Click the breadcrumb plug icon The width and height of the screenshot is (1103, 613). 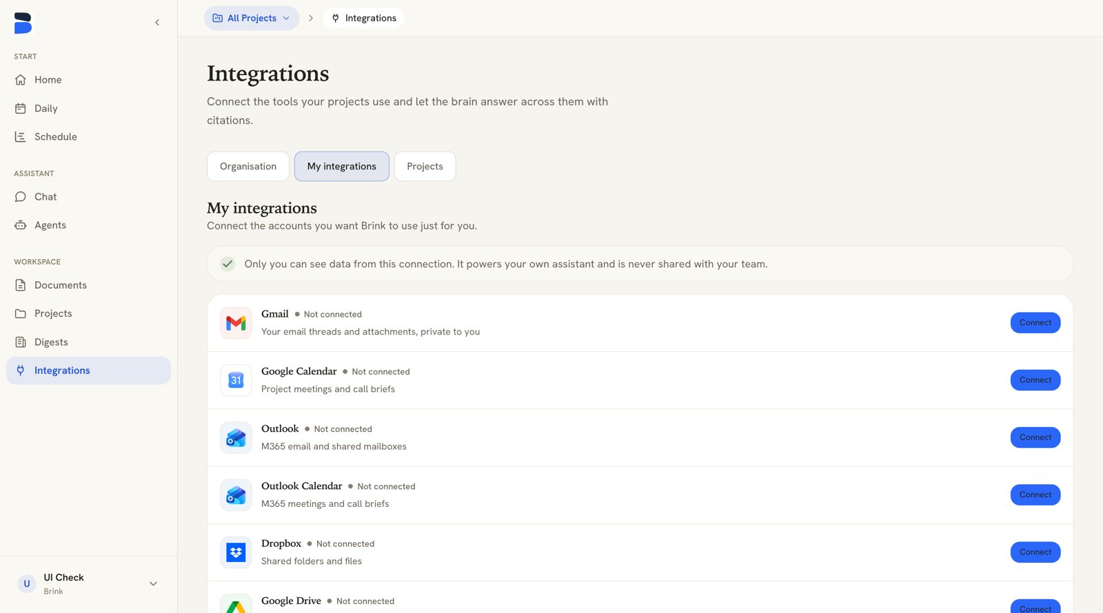336,18
